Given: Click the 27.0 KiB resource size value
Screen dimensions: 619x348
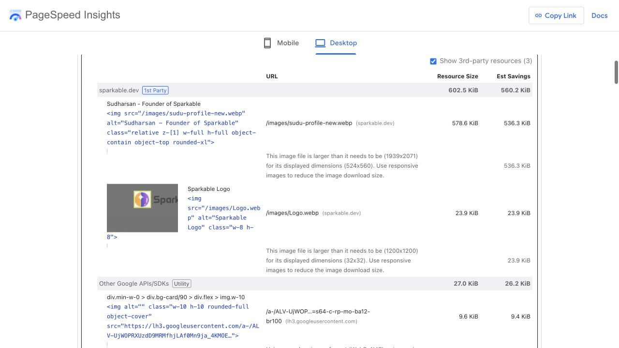Looking at the screenshot, I should 466,284.
